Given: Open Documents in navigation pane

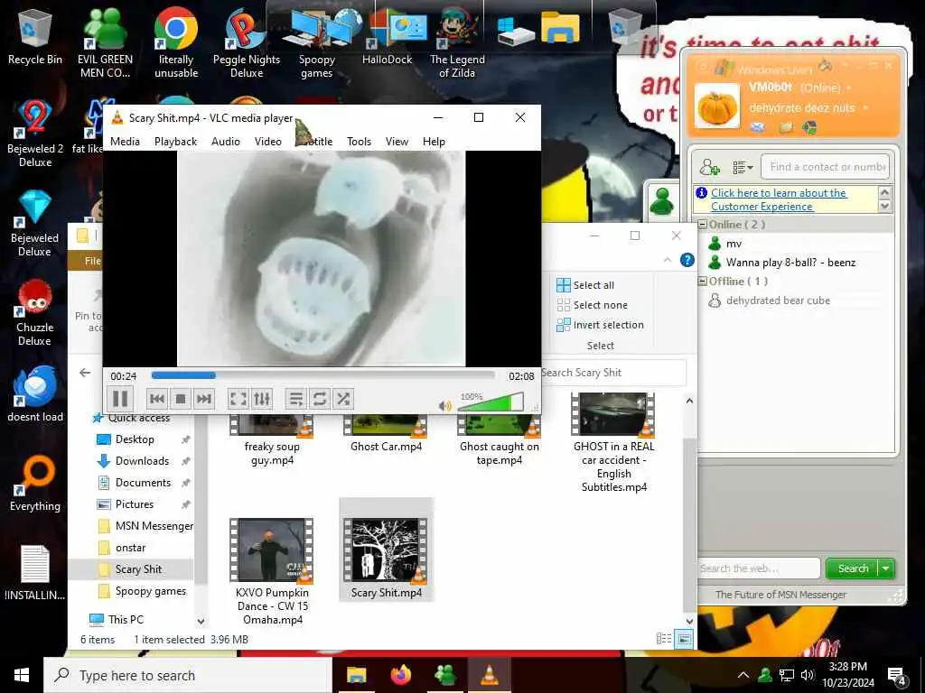Looking at the screenshot, I should pyautogui.click(x=143, y=483).
